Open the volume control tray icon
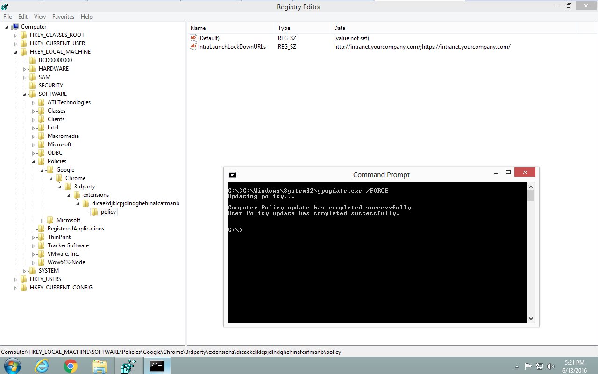Screen dimensions: 598x374 [550, 366]
